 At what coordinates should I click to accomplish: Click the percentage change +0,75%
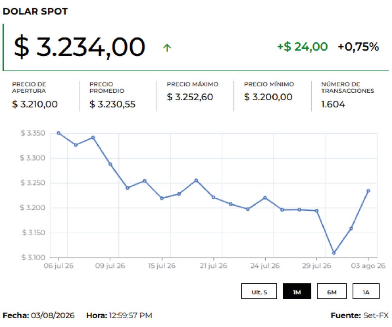pos(358,47)
